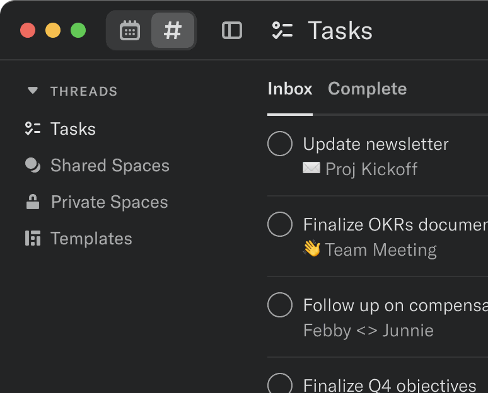The width and height of the screenshot is (488, 393).
Task: Click the Private Spaces lock icon
Action: coord(33,202)
